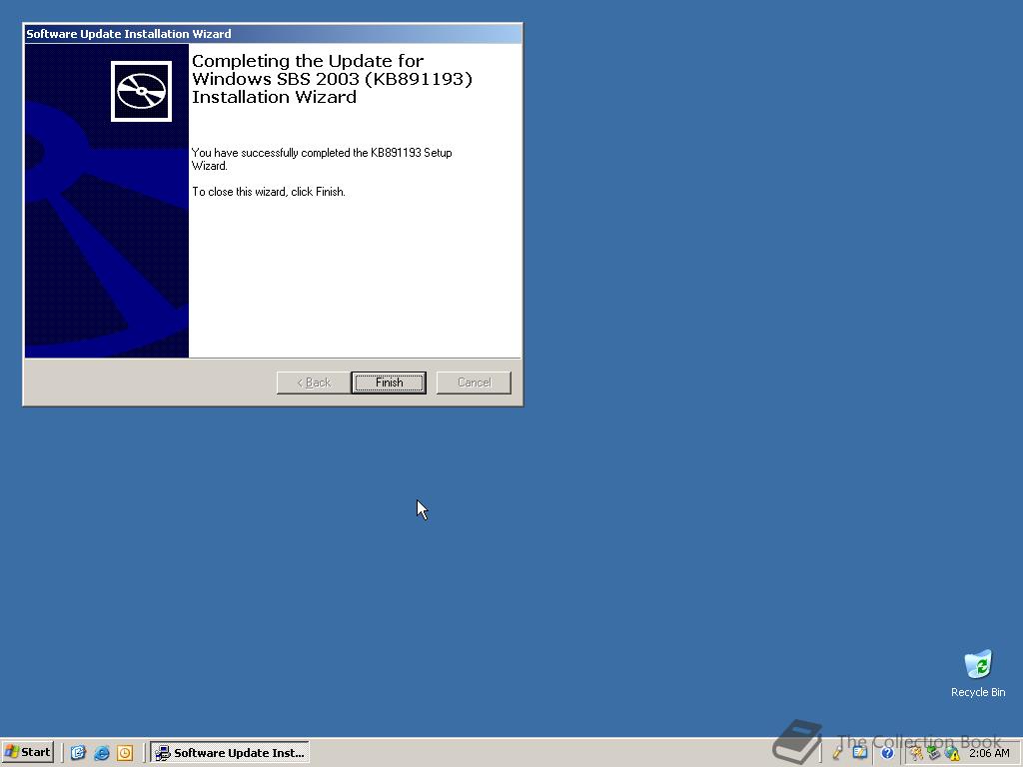The height and width of the screenshot is (767, 1023).
Task: Open the Recycle Bin desktop icon
Action: coord(978,674)
